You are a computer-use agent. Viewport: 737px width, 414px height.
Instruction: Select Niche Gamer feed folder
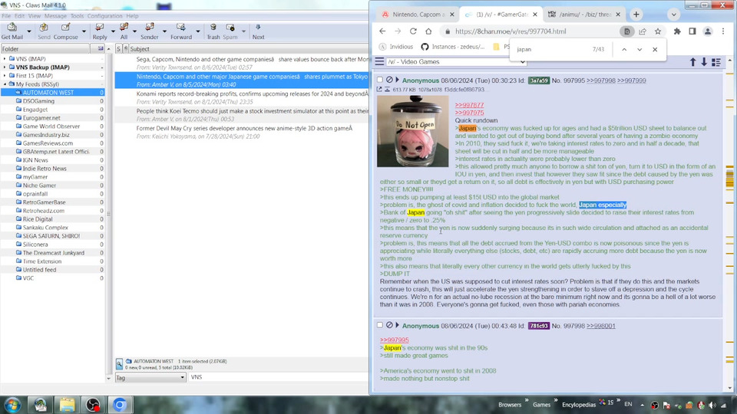point(39,186)
